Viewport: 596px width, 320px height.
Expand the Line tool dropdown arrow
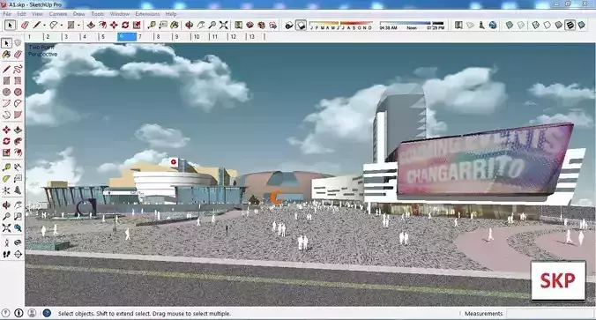(44, 26)
